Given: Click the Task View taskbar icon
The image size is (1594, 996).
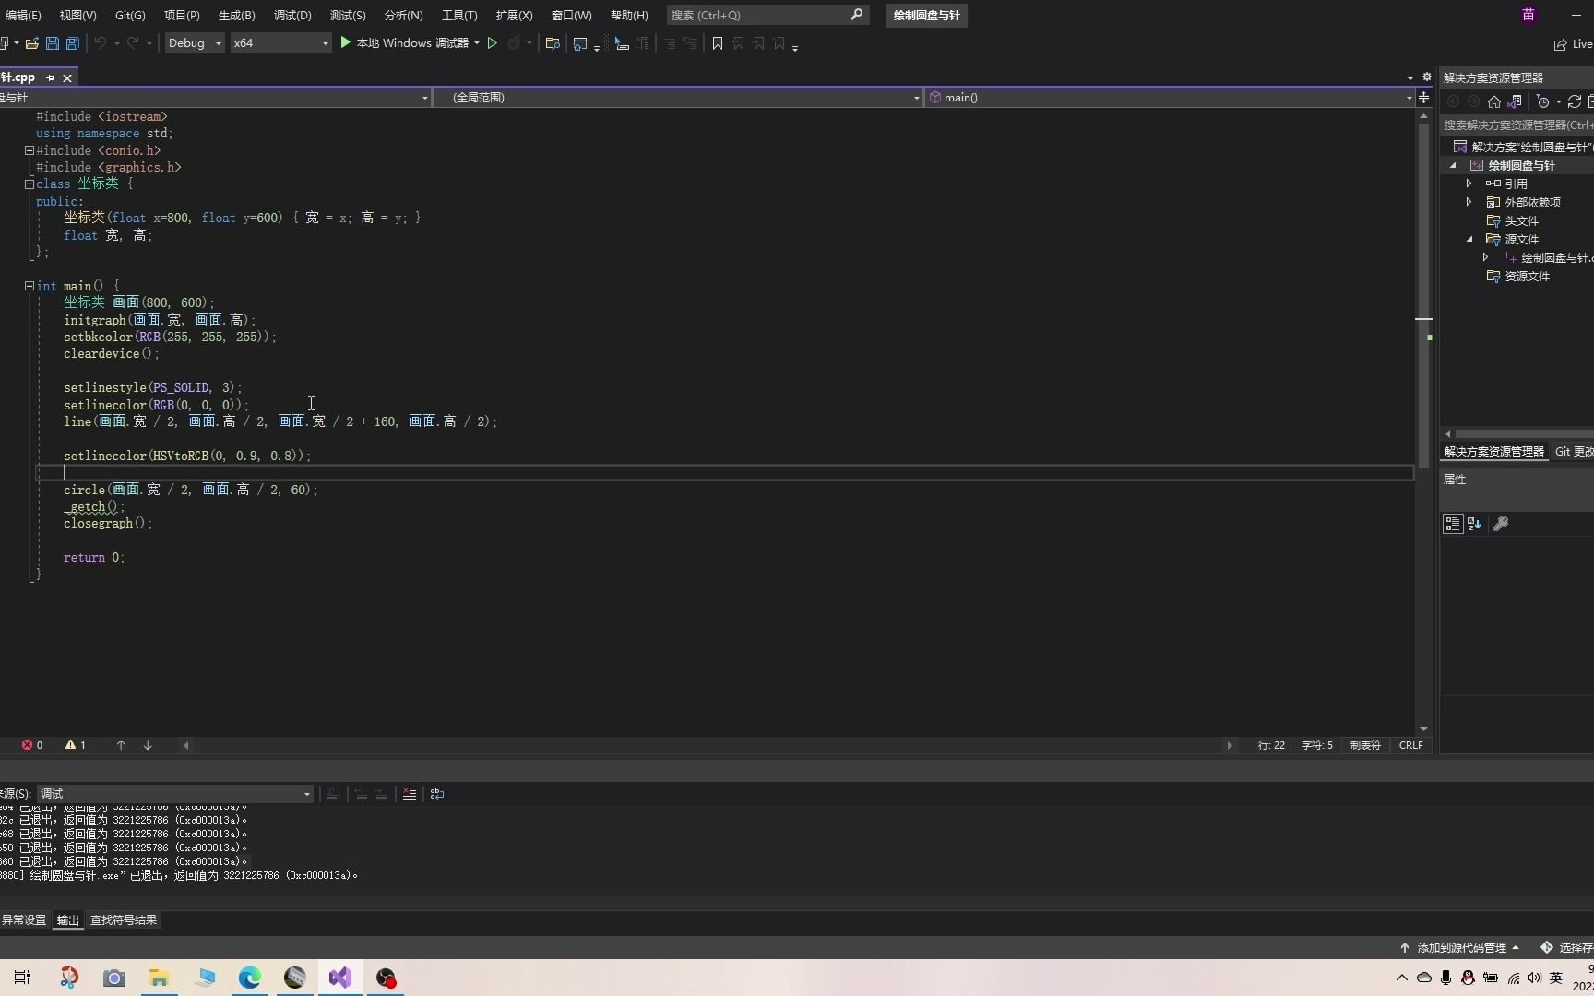Looking at the screenshot, I should (x=22, y=978).
